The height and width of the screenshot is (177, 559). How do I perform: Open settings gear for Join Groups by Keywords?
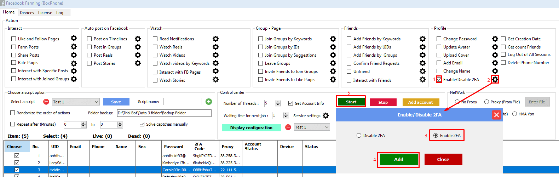[333, 39]
